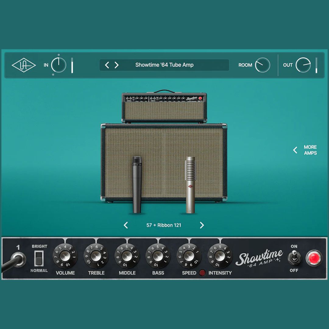Select the Ribbon 121 microphone
Screen dimensions: 329x329
[190, 185]
